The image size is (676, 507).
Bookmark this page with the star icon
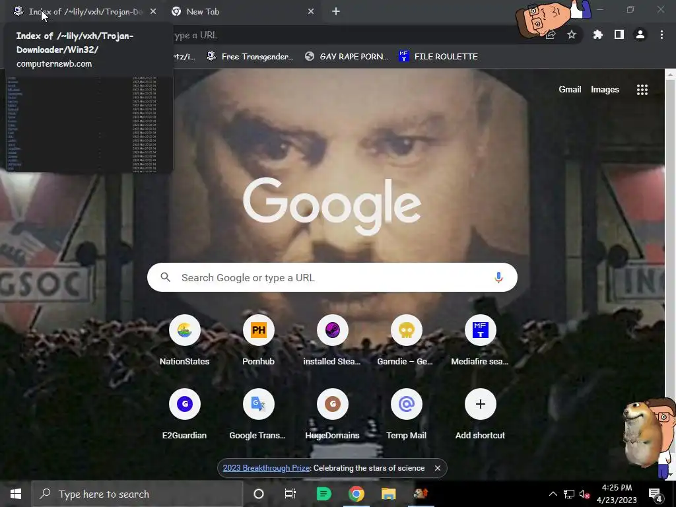pyautogui.click(x=572, y=35)
